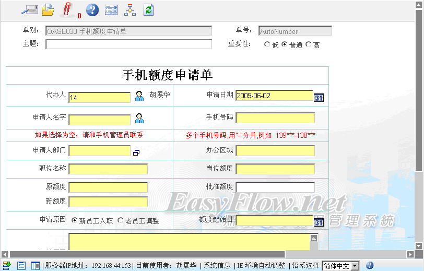Open calendar picker for 申请日期
Viewport: 424px width, 271px height.
pyautogui.click(x=319, y=97)
